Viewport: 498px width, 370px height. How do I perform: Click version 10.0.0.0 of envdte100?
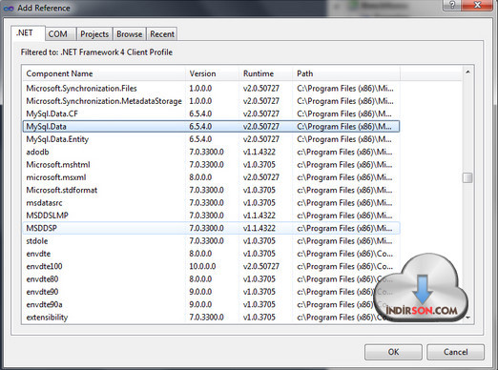point(202,266)
